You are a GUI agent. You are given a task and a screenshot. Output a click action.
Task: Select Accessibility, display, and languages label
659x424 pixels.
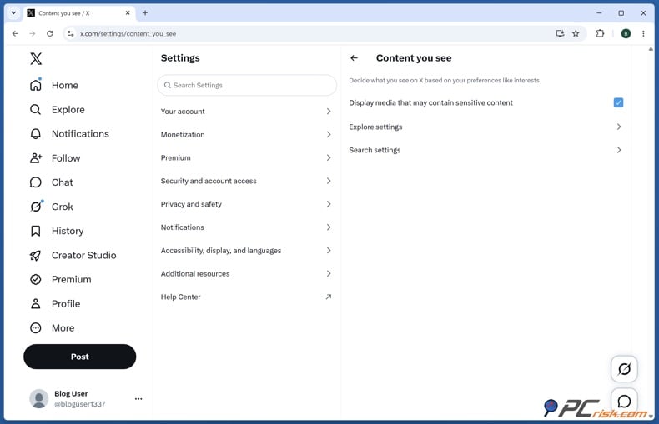coord(221,250)
